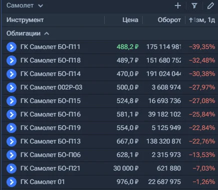Select the ГК Самолет 01 name
This screenshot has height=190, width=218.
point(43,182)
